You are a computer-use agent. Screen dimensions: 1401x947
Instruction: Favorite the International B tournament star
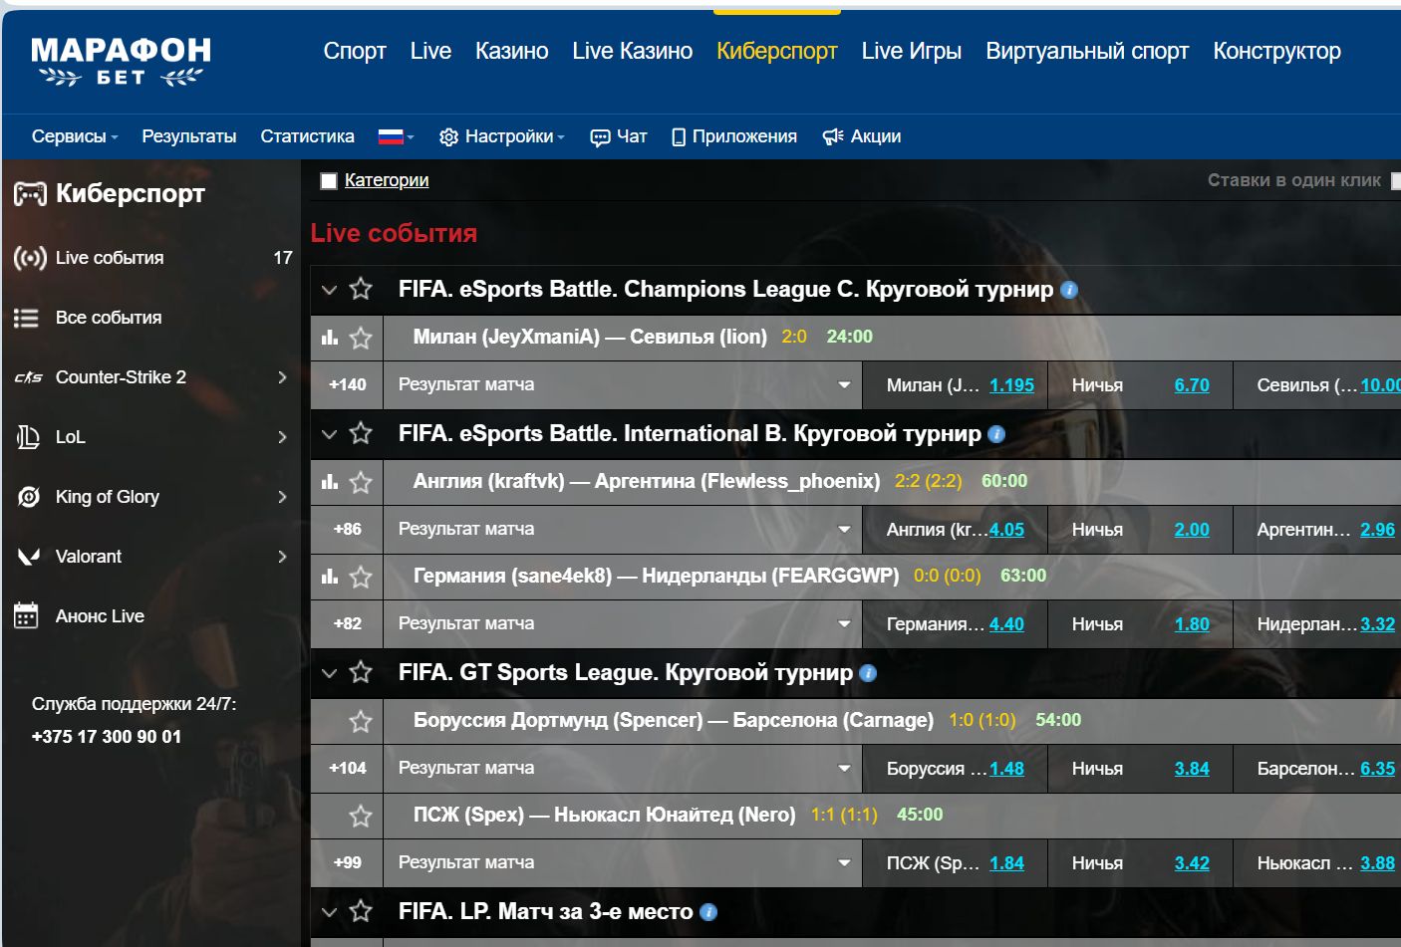pos(361,433)
